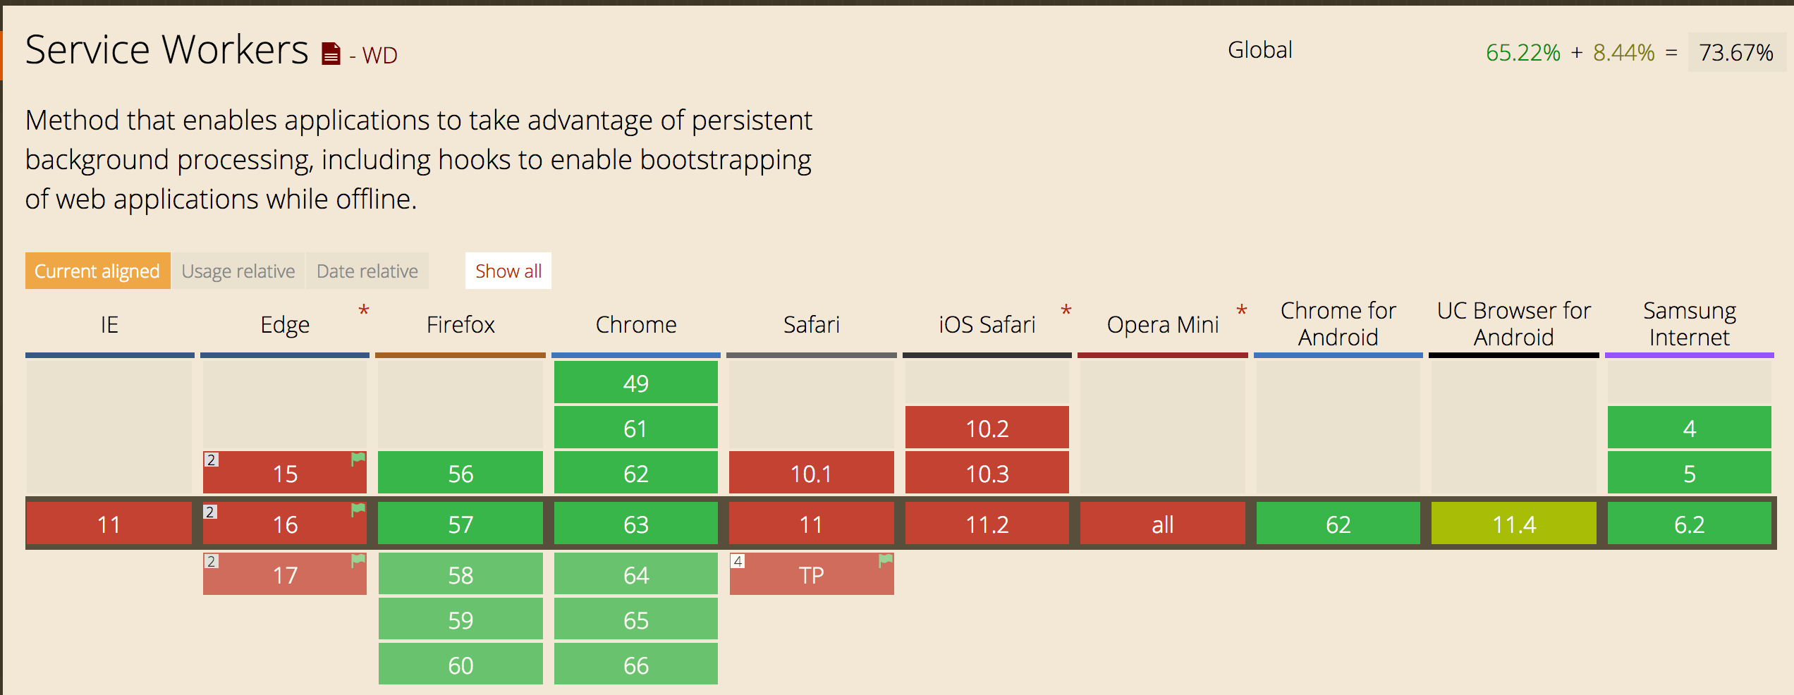Click the spec document icon beside Service Workers
The image size is (1794, 695).
331,54
